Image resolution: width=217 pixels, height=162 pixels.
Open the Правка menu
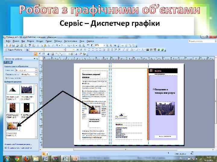[16, 41]
